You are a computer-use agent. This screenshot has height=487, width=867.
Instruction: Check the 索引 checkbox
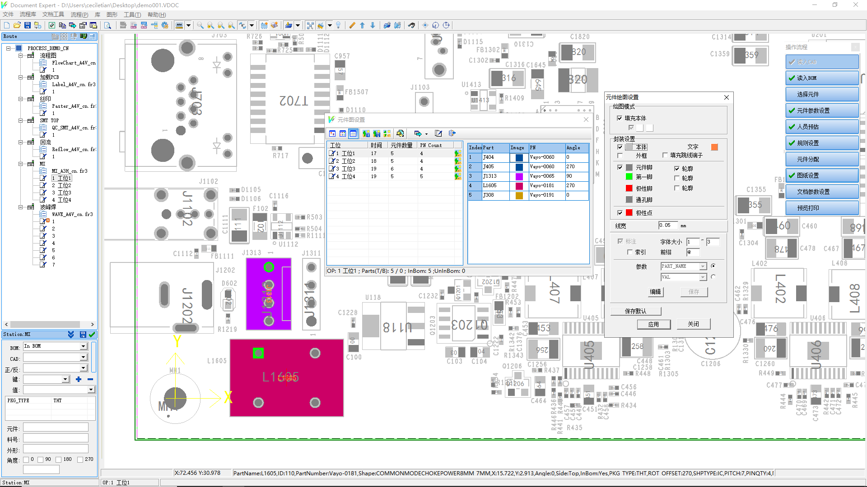pyautogui.click(x=630, y=253)
